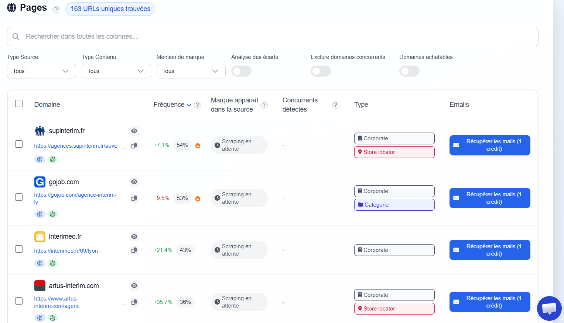
Task: Toggle eye visibility icon for supinterim.fr
Action: coord(134,131)
